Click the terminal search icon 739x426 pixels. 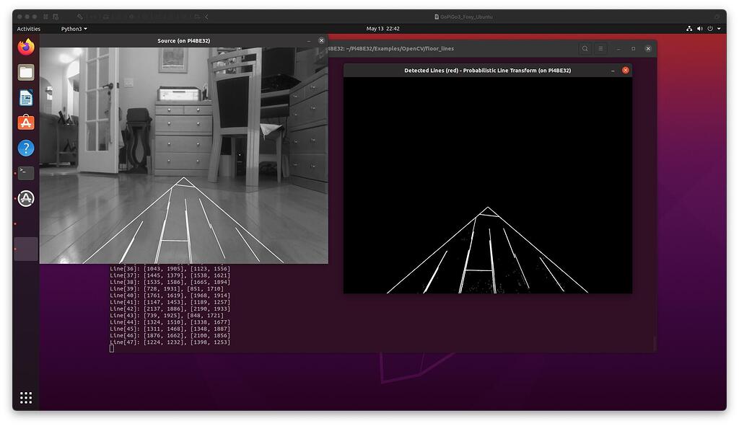(x=585, y=48)
